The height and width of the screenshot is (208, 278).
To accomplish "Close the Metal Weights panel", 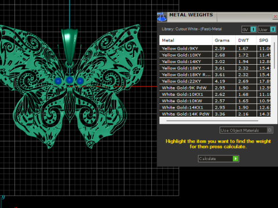I will [275, 17].
